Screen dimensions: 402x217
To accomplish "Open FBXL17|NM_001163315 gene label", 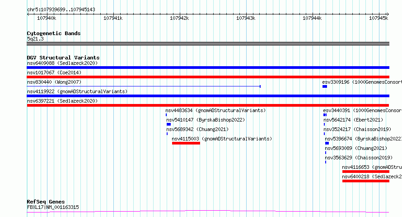I will pos(53,207).
